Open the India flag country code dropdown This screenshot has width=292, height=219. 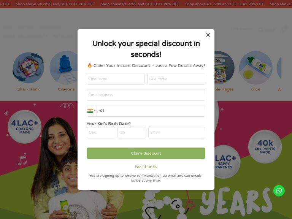pos(91,111)
